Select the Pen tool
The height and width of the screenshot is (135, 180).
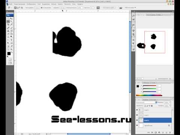click(x=8, y=40)
